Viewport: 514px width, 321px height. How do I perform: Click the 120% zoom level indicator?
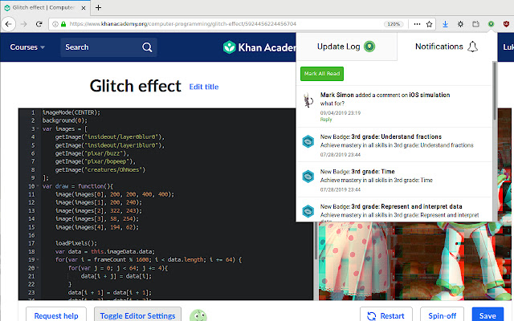[x=394, y=24]
